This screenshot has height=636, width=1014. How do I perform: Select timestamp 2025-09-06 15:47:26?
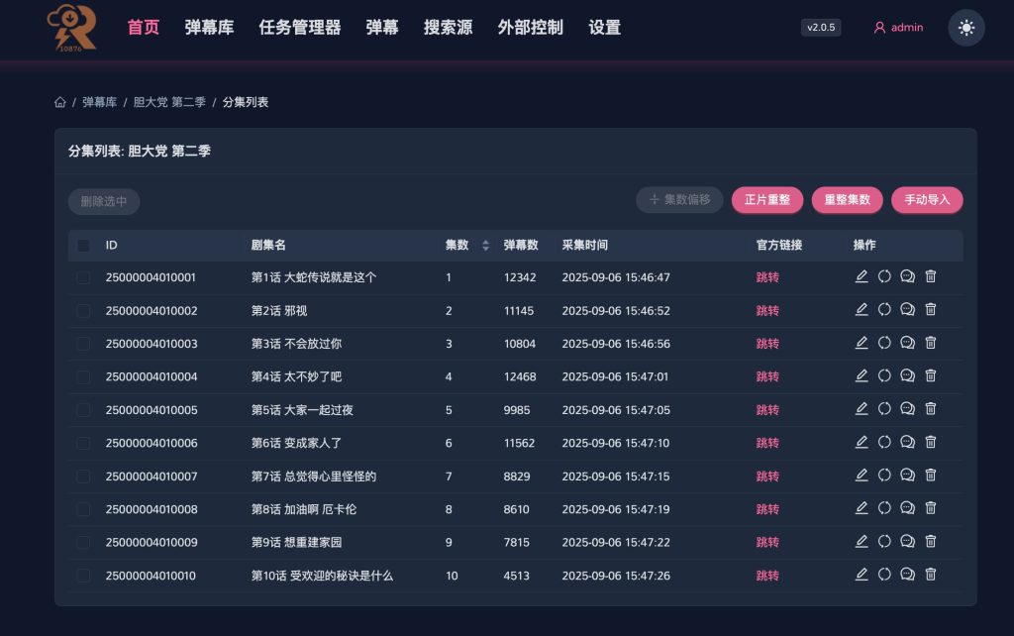[616, 576]
